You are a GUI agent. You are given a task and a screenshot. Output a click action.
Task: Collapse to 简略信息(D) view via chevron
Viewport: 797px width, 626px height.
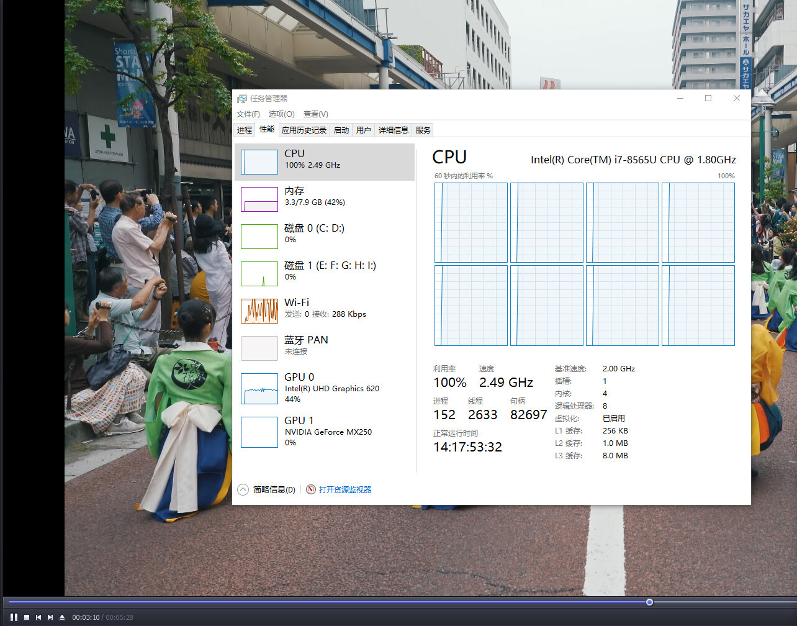click(243, 489)
